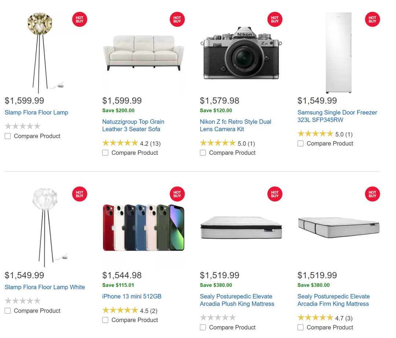Enable Compare Product for Nikon Z fc kit

[x=203, y=153]
